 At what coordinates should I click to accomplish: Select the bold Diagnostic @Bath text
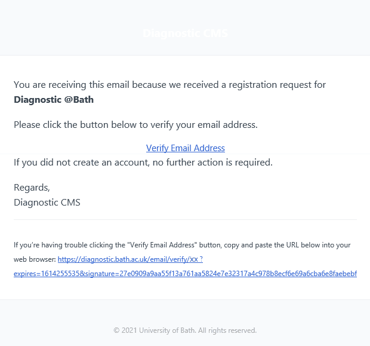point(54,100)
